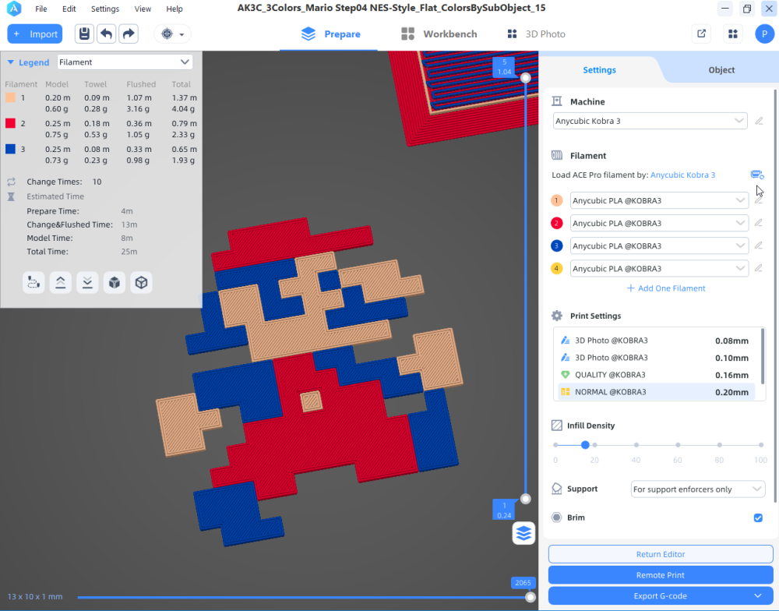
Task: Switch to the Workbench tab
Action: tap(439, 34)
